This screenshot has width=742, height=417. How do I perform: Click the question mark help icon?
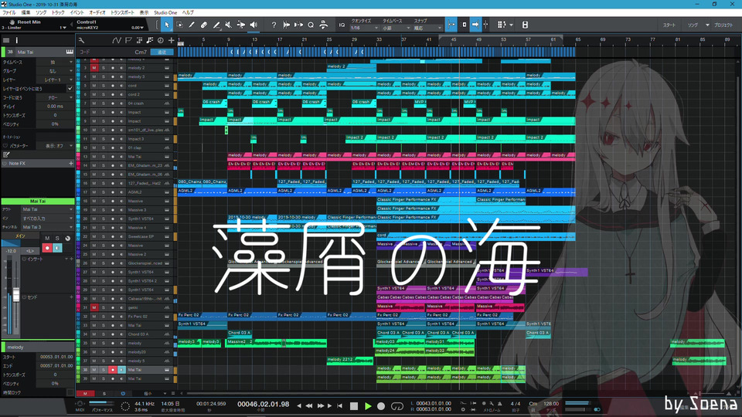[274, 25]
